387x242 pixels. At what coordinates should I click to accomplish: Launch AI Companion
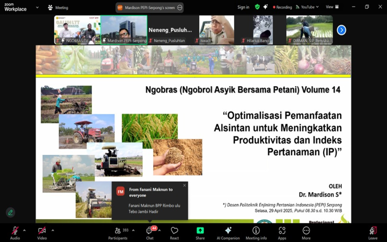228,233
